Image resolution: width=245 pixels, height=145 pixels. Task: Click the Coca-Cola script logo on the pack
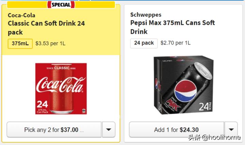pyautogui.click(x=61, y=85)
